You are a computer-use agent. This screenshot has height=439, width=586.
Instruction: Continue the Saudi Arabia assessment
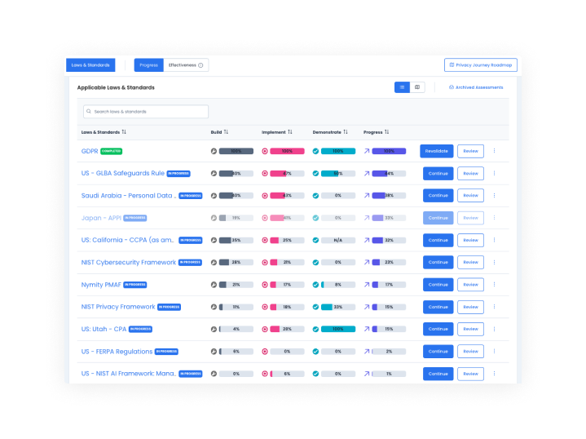coord(438,195)
